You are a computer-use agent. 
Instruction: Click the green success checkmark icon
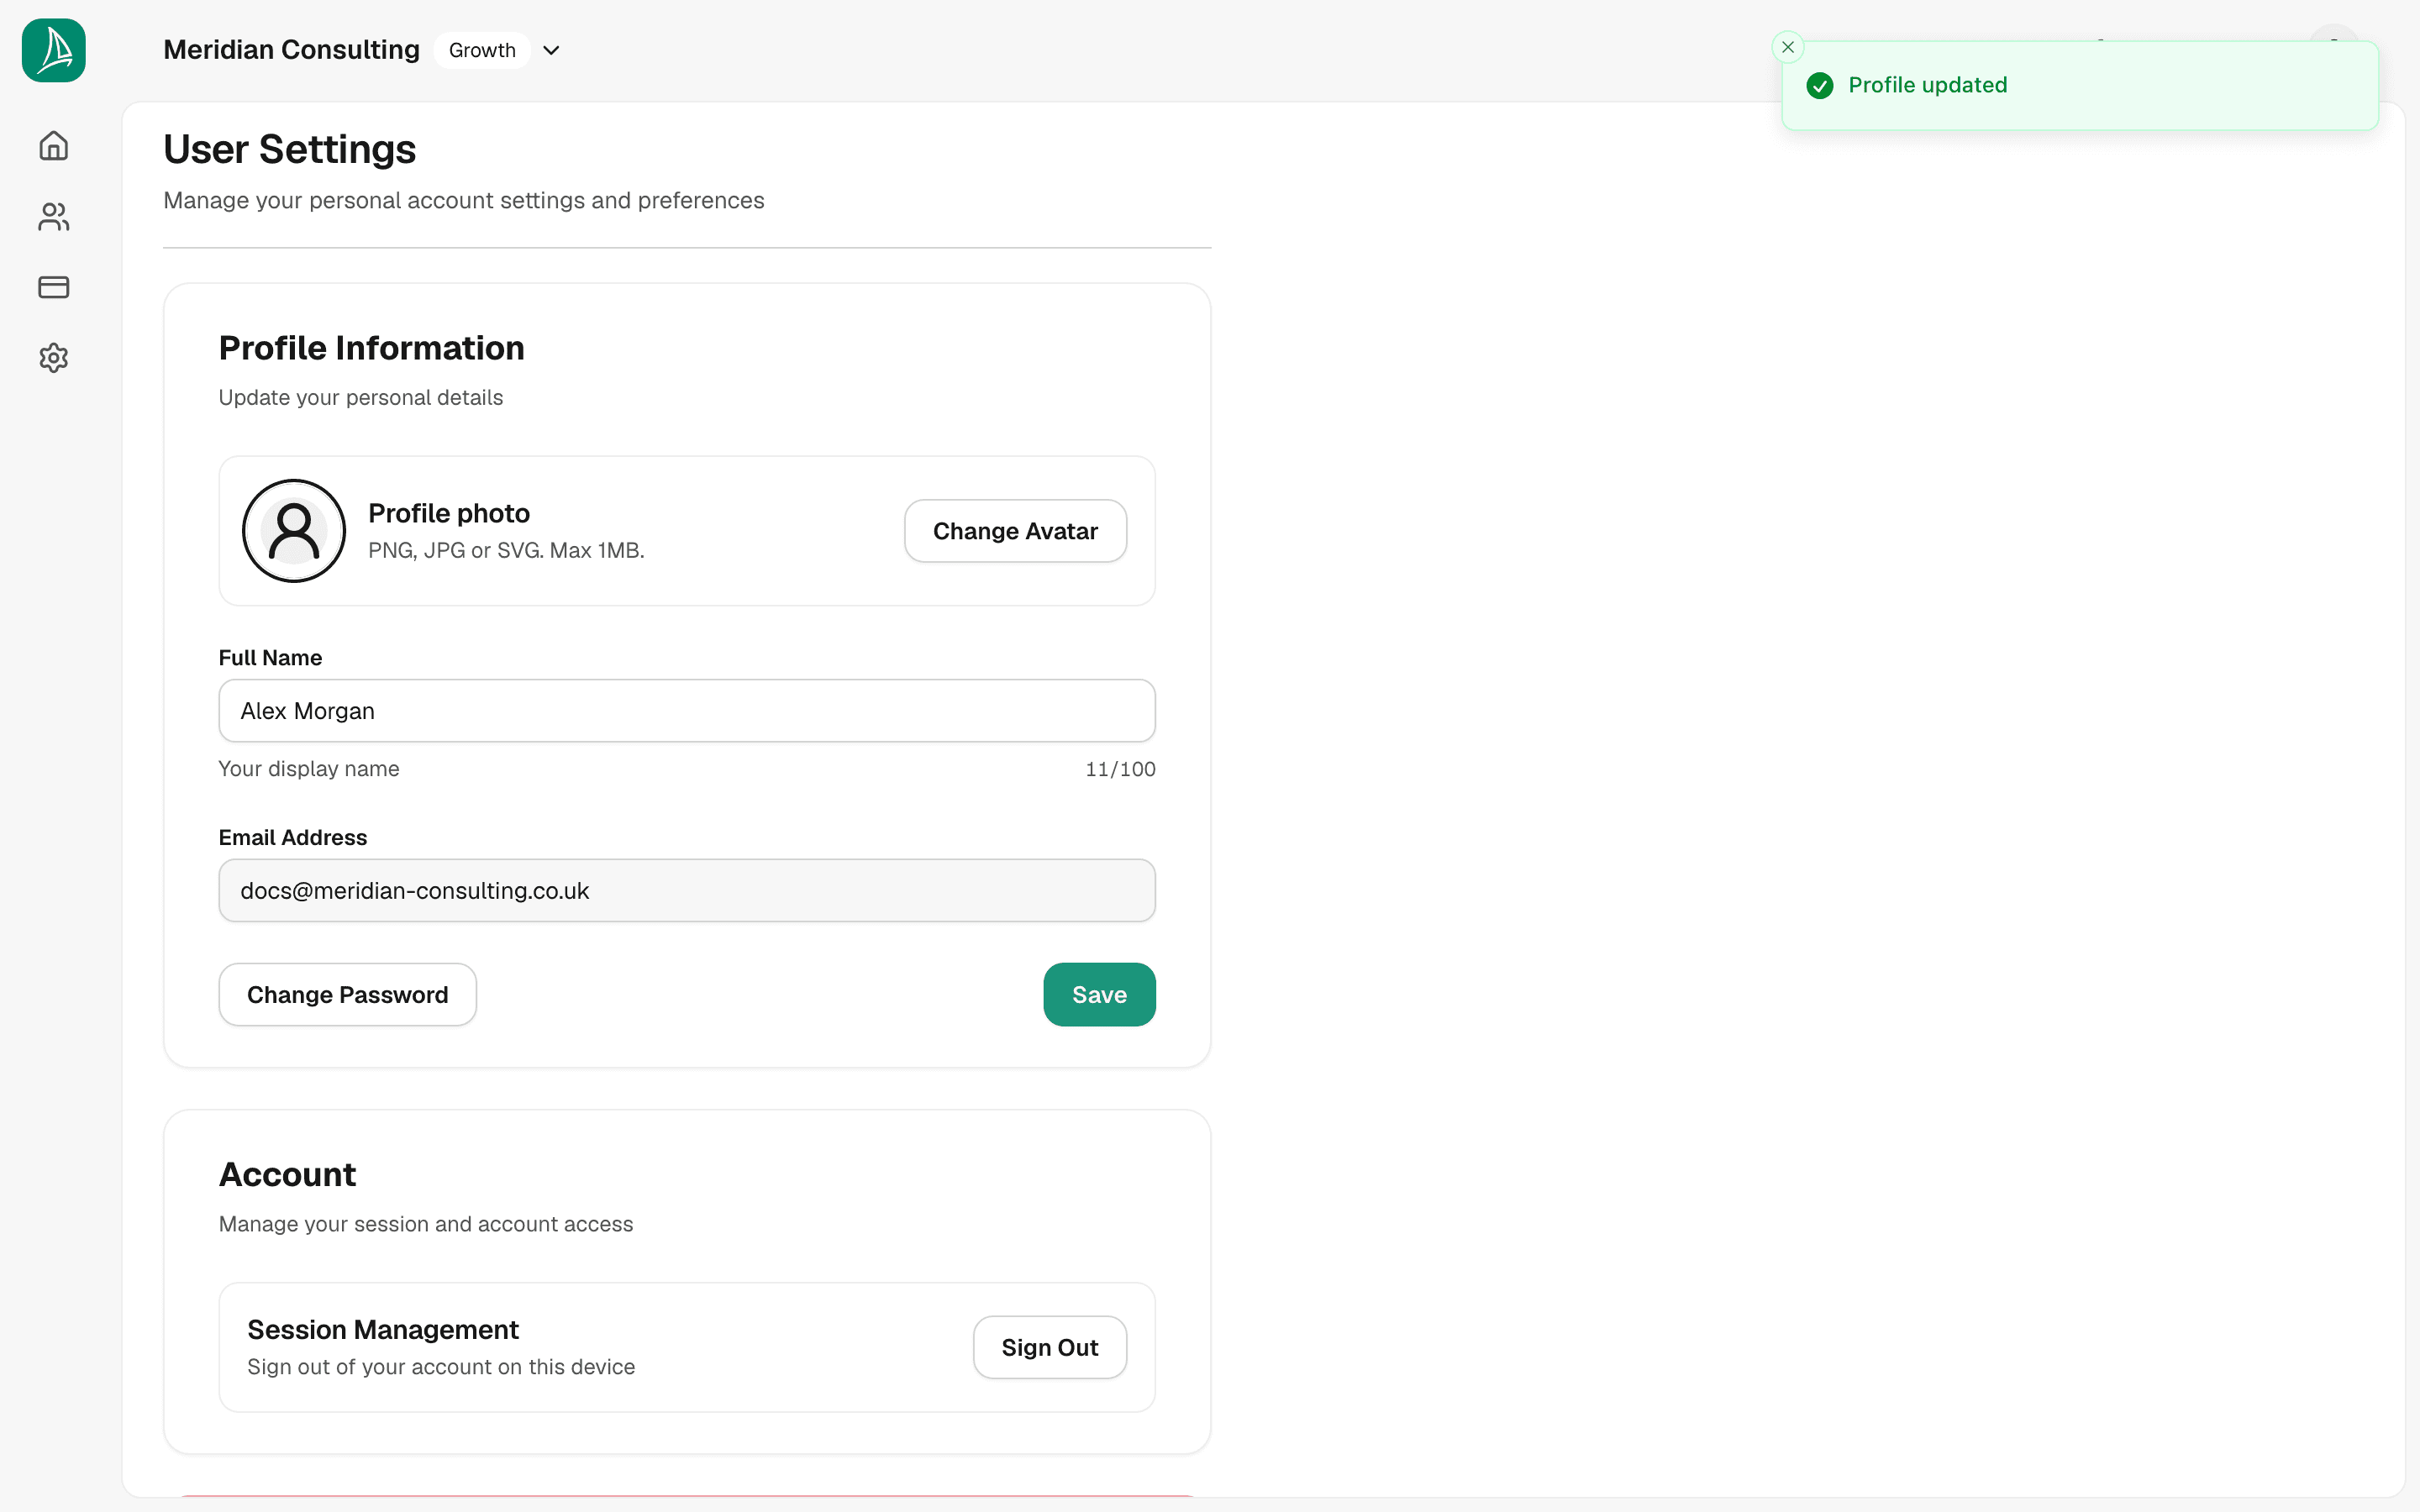(1820, 86)
